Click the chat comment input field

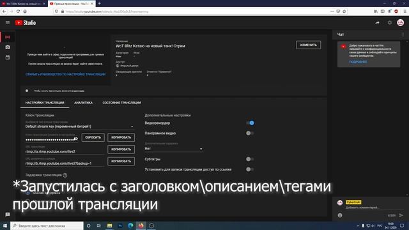tap(374, 208)
